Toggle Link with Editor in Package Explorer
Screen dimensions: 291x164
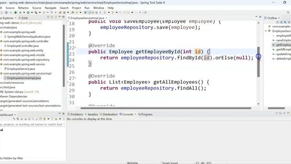tap(52, 17)
